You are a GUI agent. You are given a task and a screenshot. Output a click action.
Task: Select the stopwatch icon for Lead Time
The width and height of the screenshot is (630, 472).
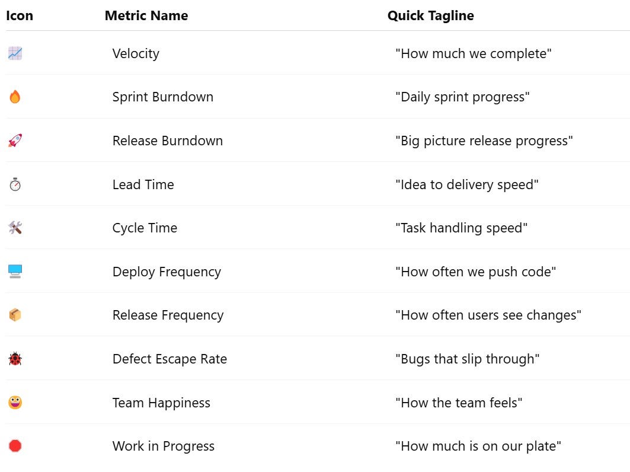coord(15,184)
